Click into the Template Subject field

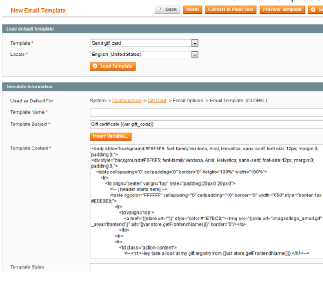tap(206, 124)
